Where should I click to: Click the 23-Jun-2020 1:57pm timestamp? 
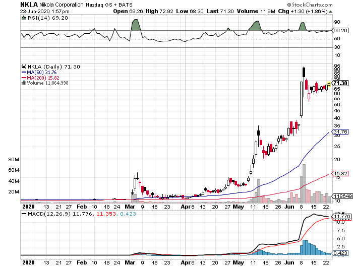[x=44, y=12]
